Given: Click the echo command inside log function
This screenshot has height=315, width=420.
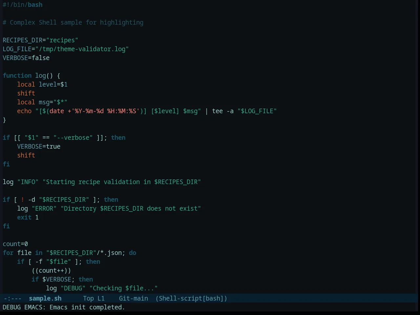Looking at the screenshot, I should coord(24,111).
